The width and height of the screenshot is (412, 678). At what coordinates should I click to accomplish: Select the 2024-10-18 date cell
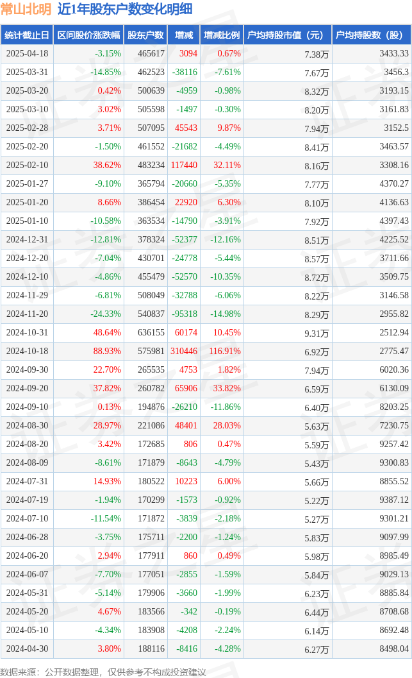(27, 351)
